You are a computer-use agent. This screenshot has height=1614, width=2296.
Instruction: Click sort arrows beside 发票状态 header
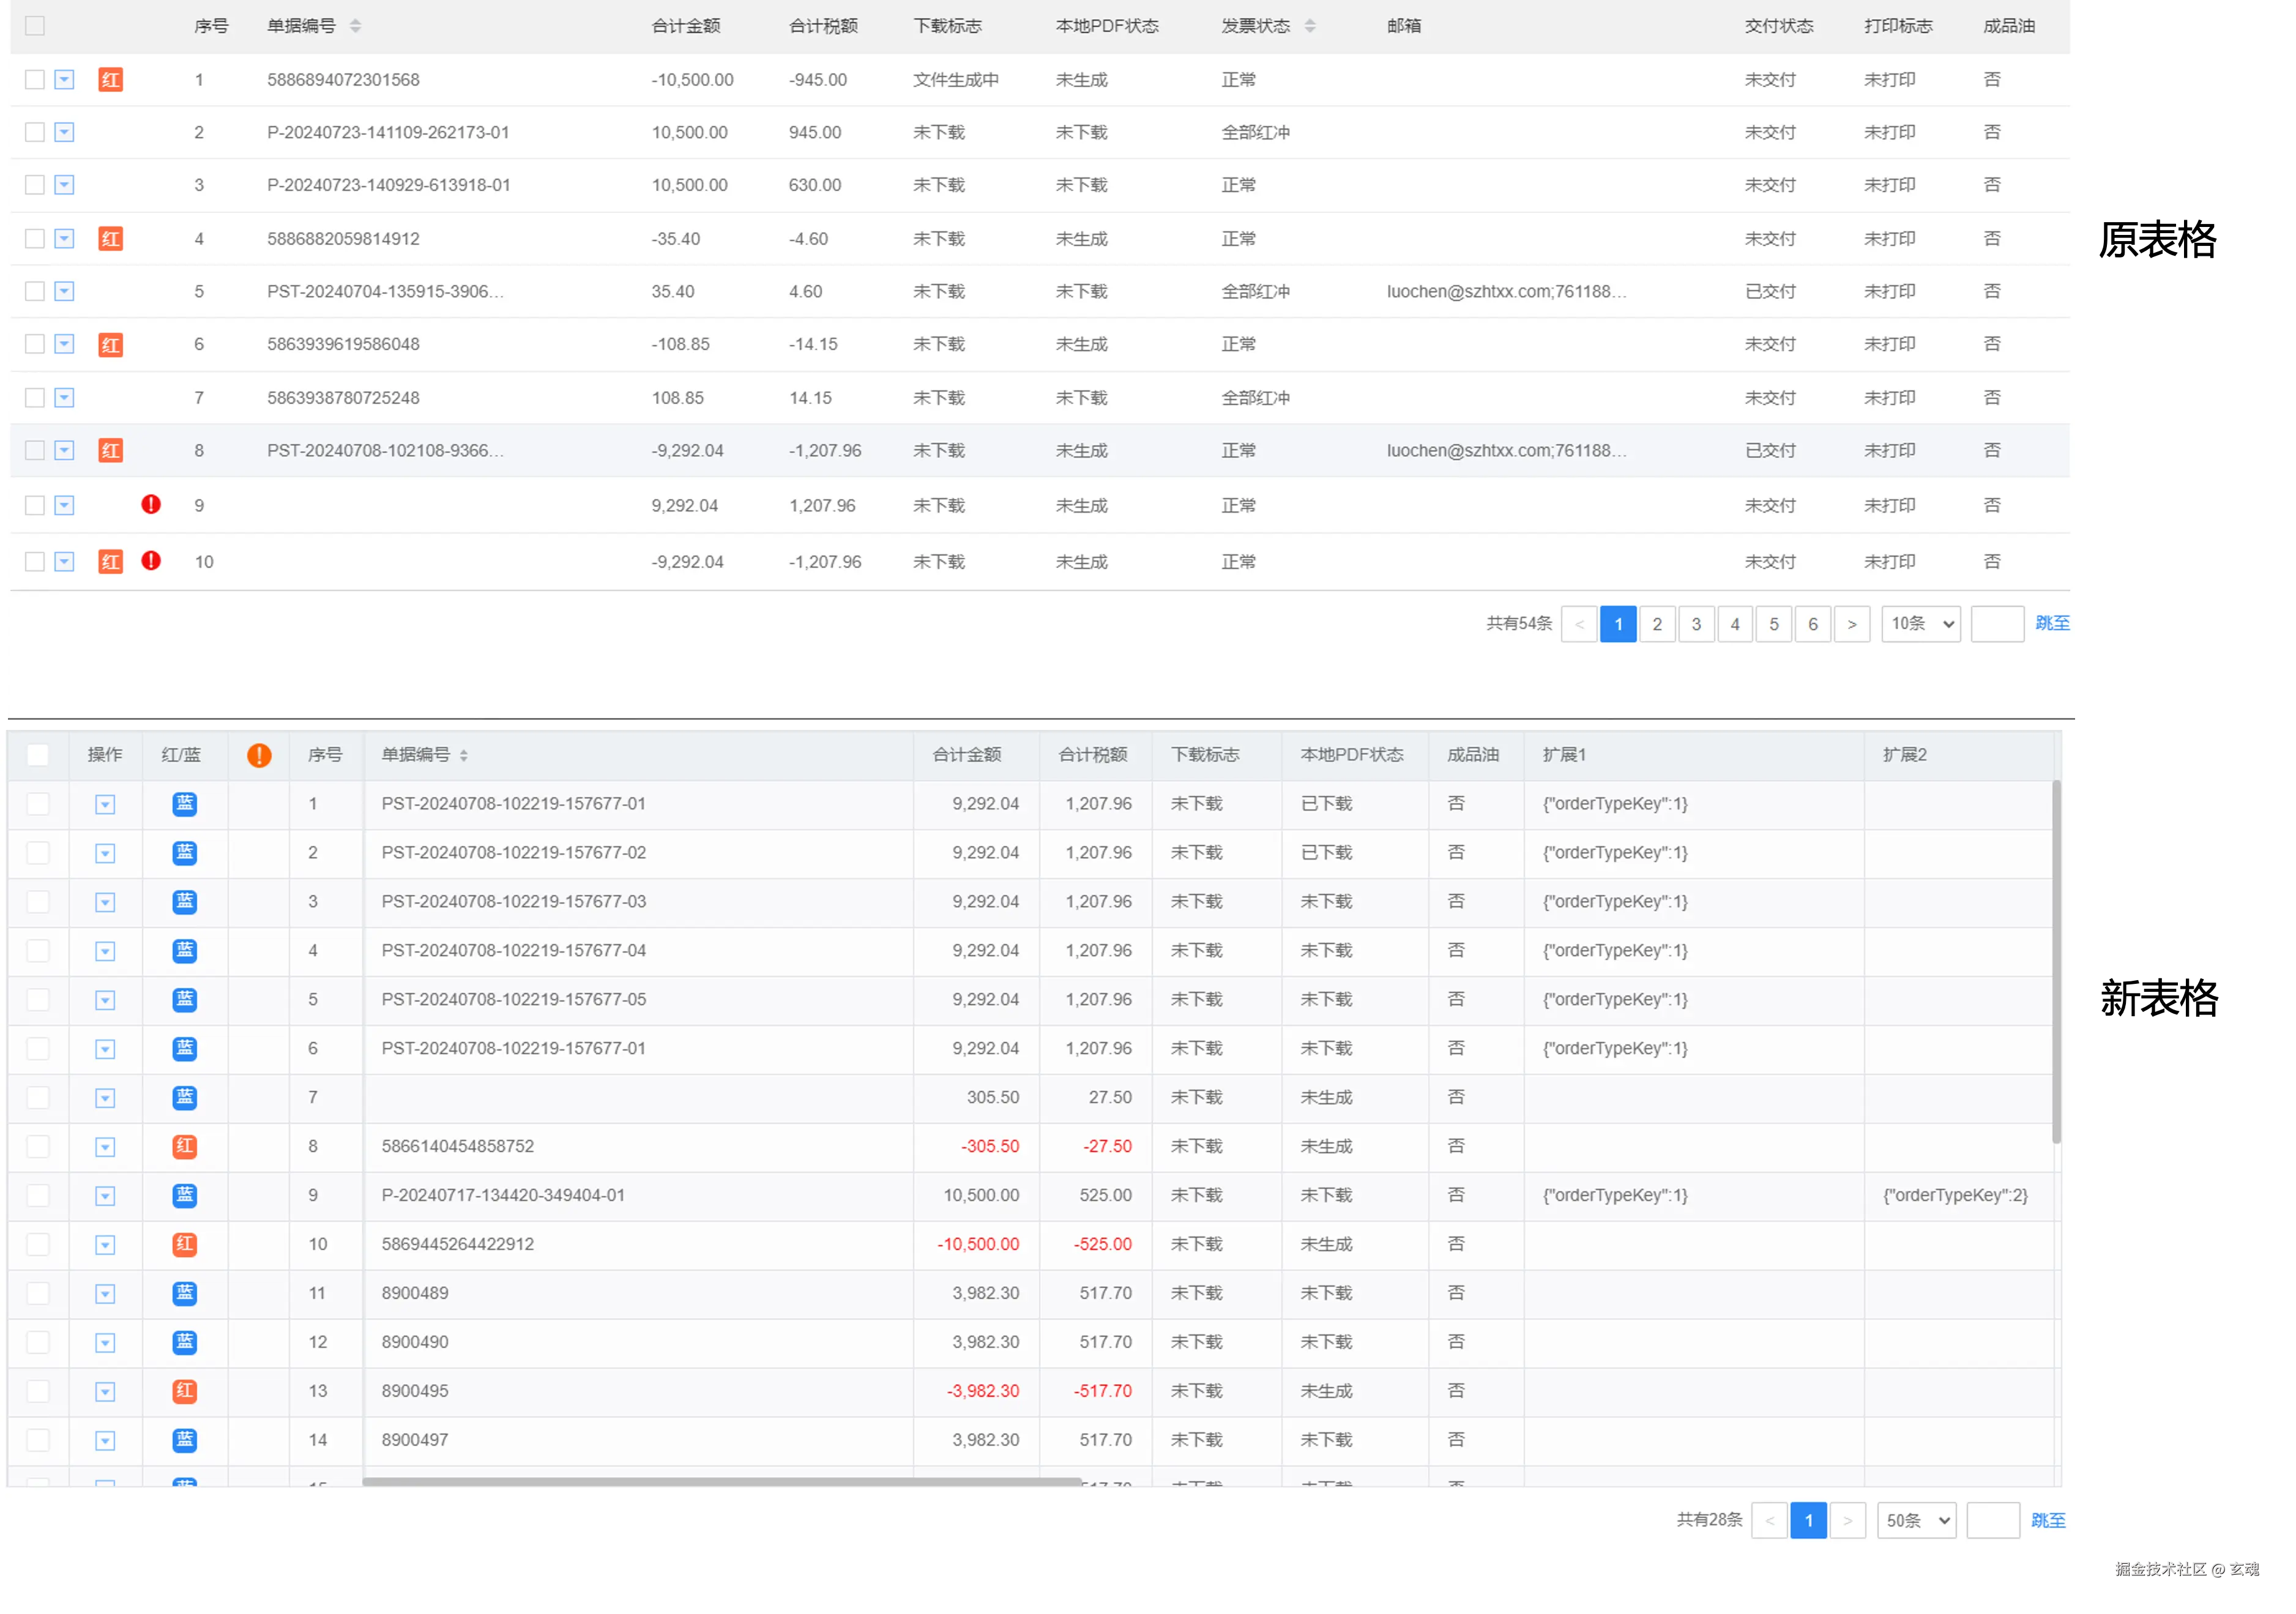tap(1310, 26)
